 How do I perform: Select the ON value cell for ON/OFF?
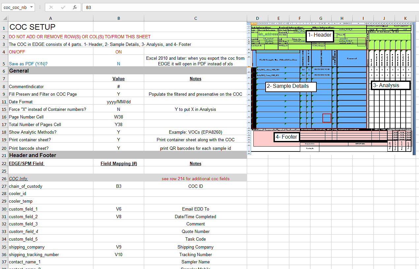(x=118, y=52)
